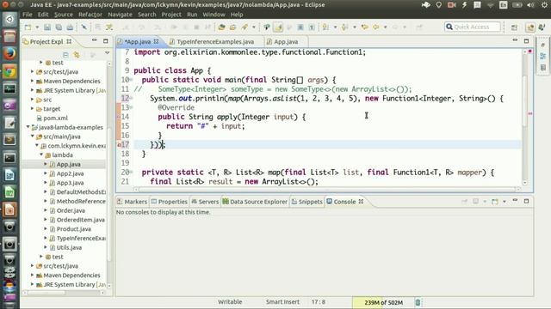Switch to the unmodified App.java editor tab
Image resolution: width=551 pixels, height=309 pixels.
pos(286,41)
